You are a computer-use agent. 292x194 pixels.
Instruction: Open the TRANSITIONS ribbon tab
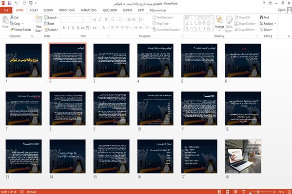pos(67,10)
